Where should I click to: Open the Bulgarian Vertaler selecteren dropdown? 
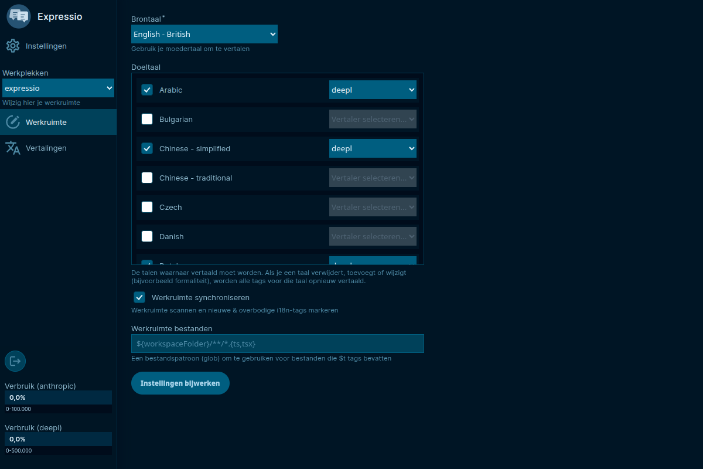(373, 119)
